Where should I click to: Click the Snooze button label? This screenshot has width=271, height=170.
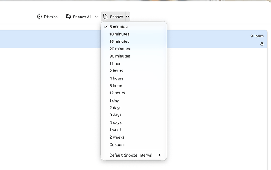coord(116,17)
